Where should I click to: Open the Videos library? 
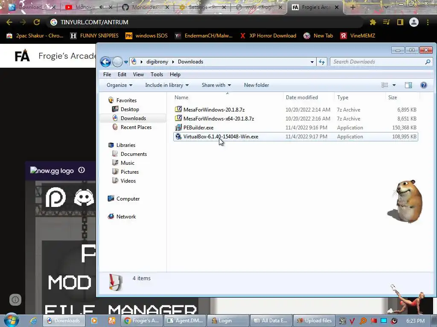click(128, 181)
